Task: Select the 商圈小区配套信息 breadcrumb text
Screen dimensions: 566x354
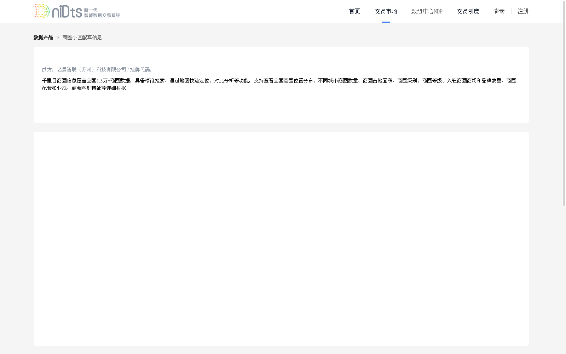Action: 82,38
